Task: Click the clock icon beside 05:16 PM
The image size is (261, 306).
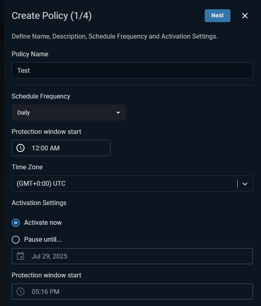Action: (21, 292)
